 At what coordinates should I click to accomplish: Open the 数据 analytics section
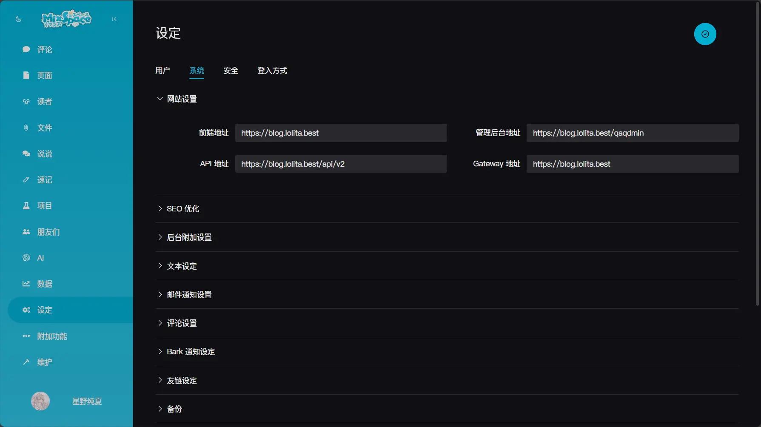coord(44,284)
